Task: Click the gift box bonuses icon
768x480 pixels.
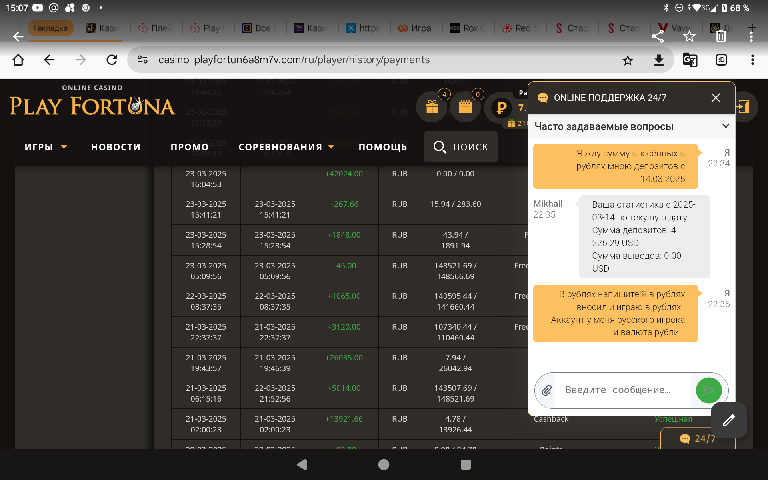Action: [x=432, y=107]
